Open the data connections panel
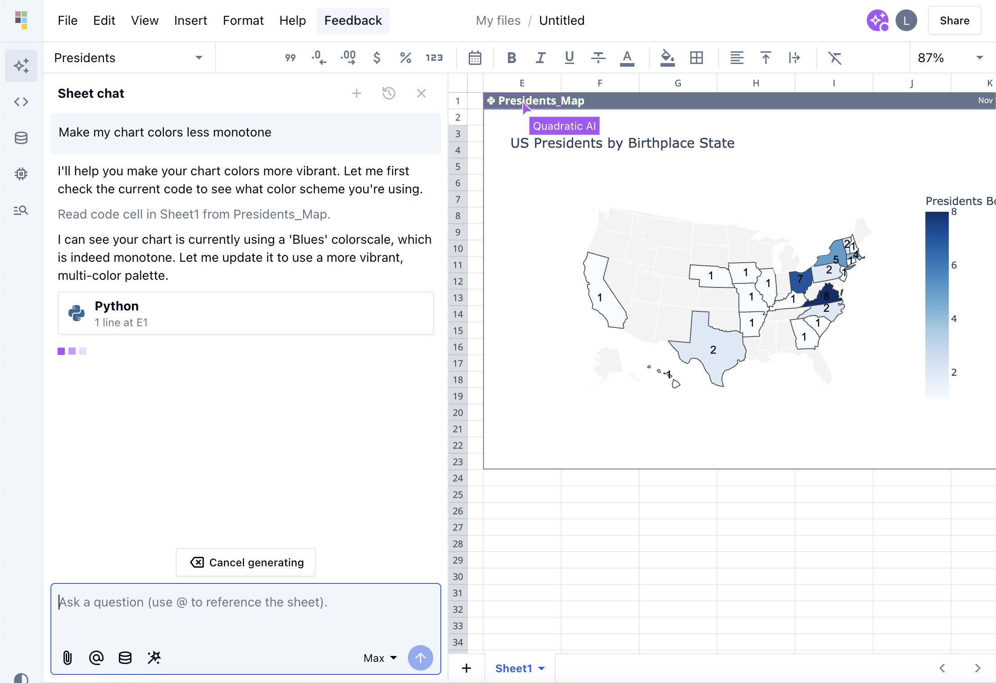This screenshot has height=683, width=996. coord(21,138)
